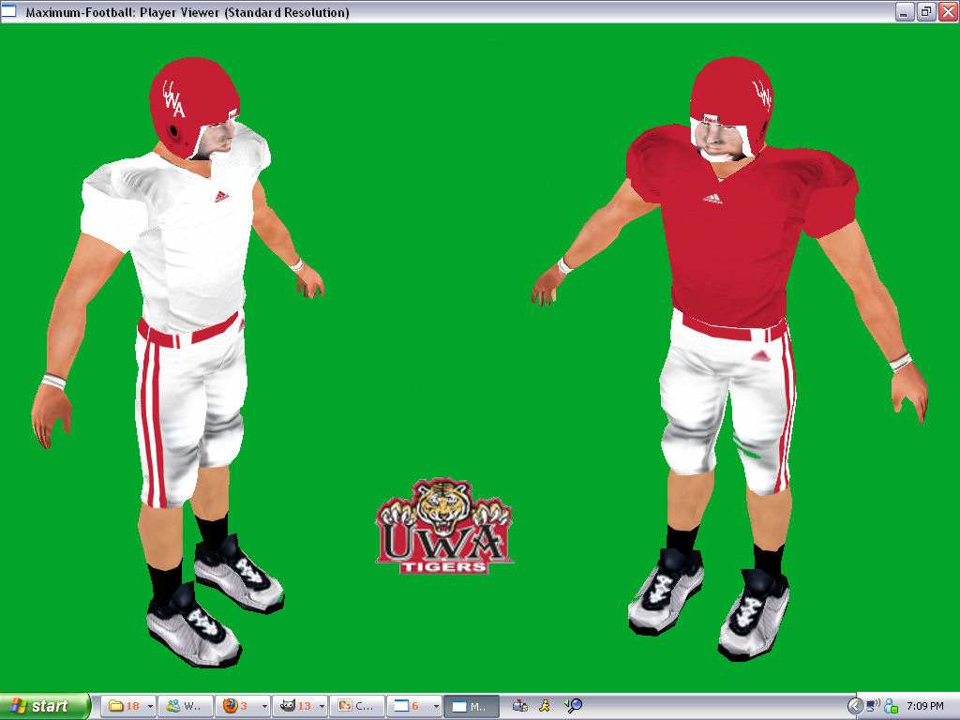Expand the GIMP group dropdown arrow
Viewport: 960px width, 720px height.
[322, 706]
